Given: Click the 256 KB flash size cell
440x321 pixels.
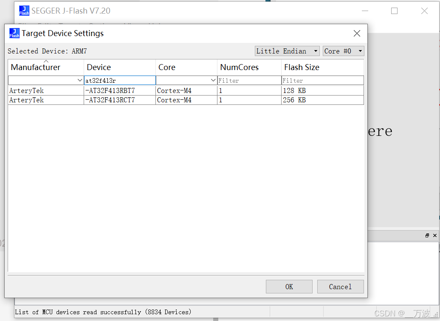Looking at the screenshot, I should click(x=323, y=100).
